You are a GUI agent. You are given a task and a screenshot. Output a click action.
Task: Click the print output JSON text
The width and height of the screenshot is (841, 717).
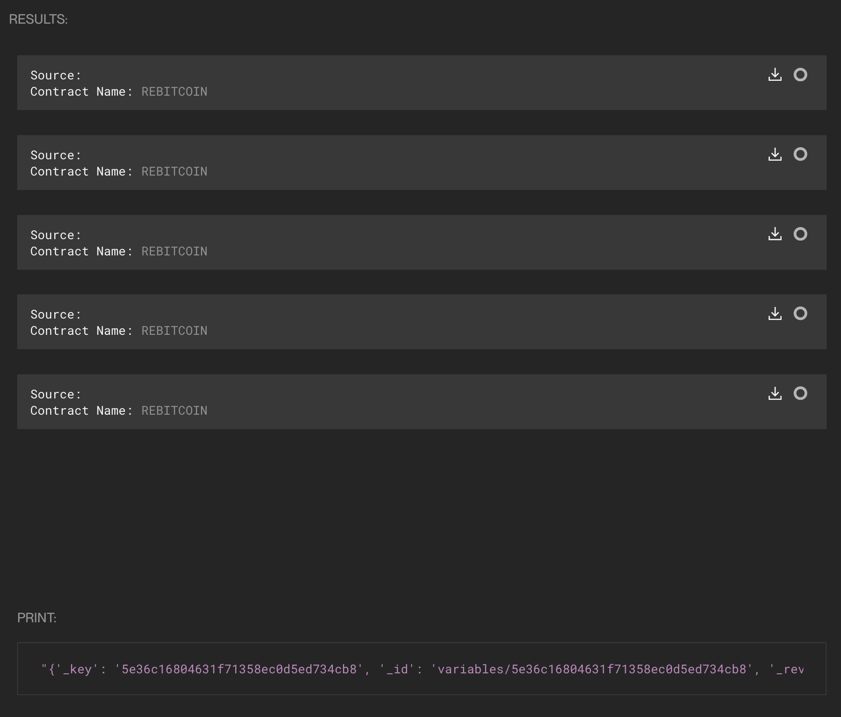coord(421,669)
